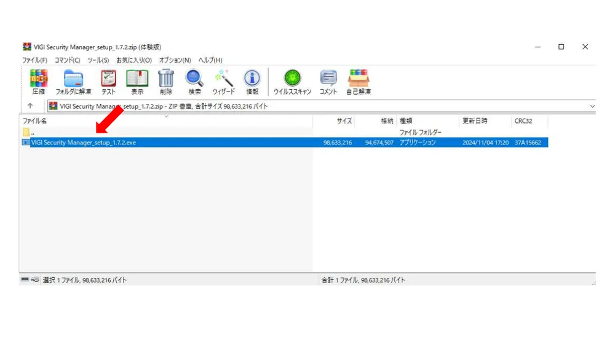Screen dimensions: 615x354
Task: Minimize the WinRAR window
Action: [538, 47]
